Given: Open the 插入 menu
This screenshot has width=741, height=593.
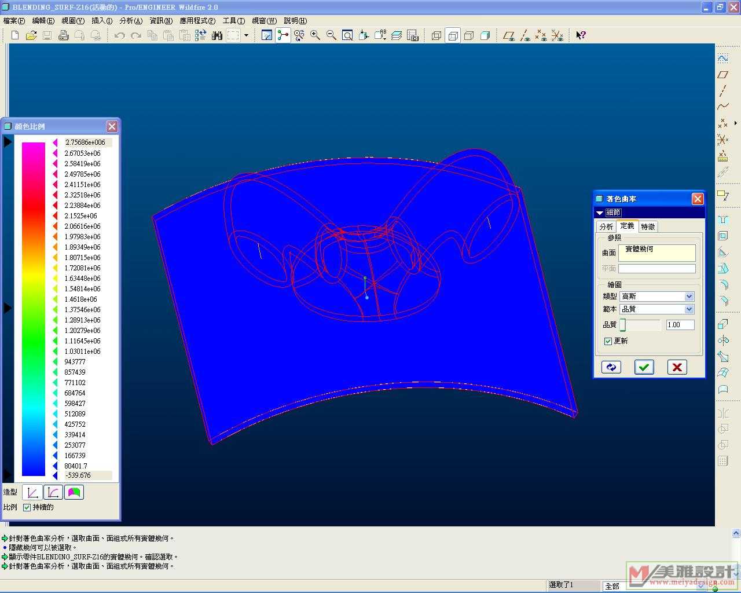Looking at the screenshot, I should point(102,20).
